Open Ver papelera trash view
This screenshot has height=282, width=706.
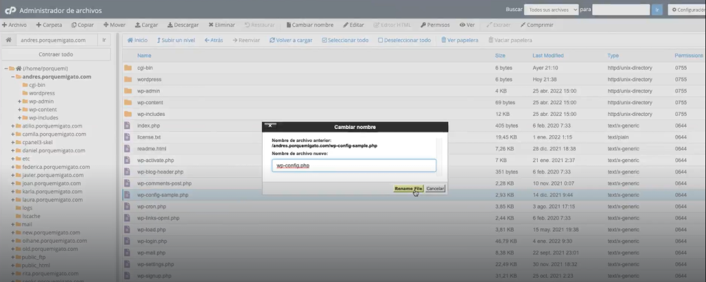click(458, 40)
